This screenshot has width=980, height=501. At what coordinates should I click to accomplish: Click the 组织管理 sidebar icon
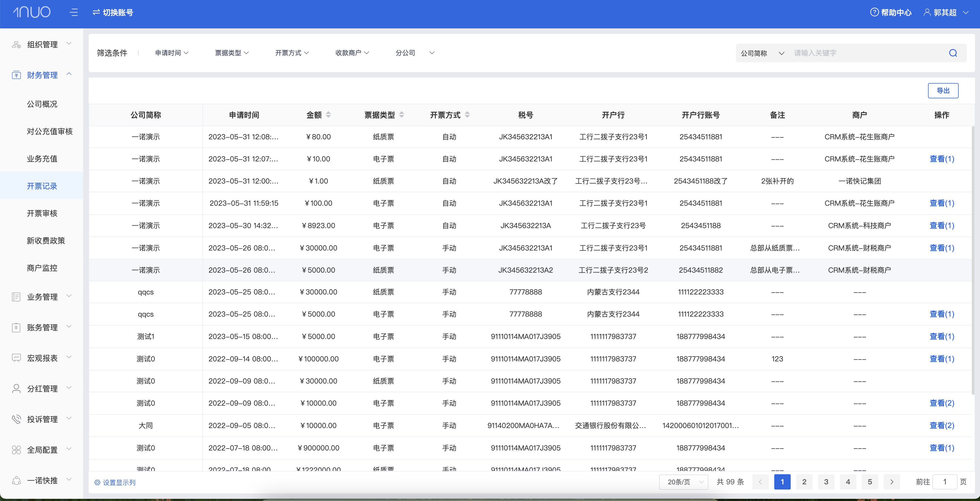tap(16, 45)
